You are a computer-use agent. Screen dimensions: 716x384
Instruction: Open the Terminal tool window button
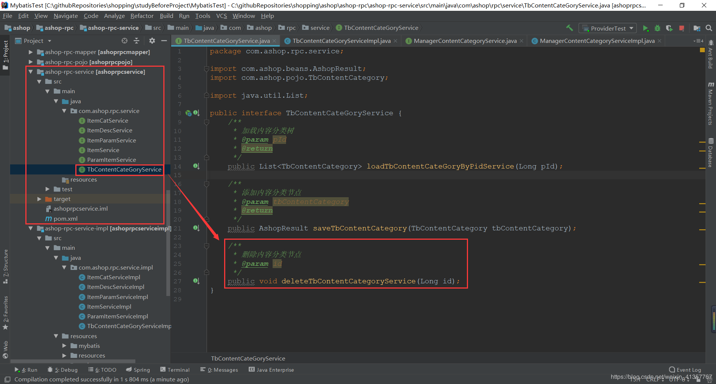point(175,370)
